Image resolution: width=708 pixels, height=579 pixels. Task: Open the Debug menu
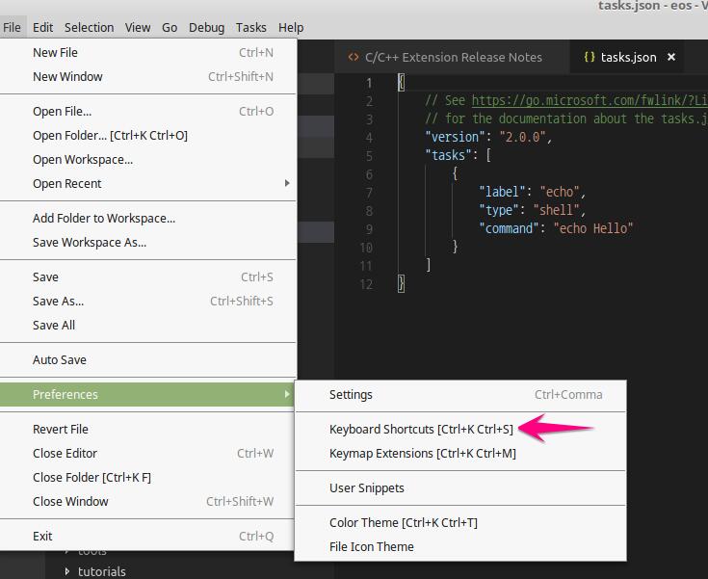[x=206, y=28]
